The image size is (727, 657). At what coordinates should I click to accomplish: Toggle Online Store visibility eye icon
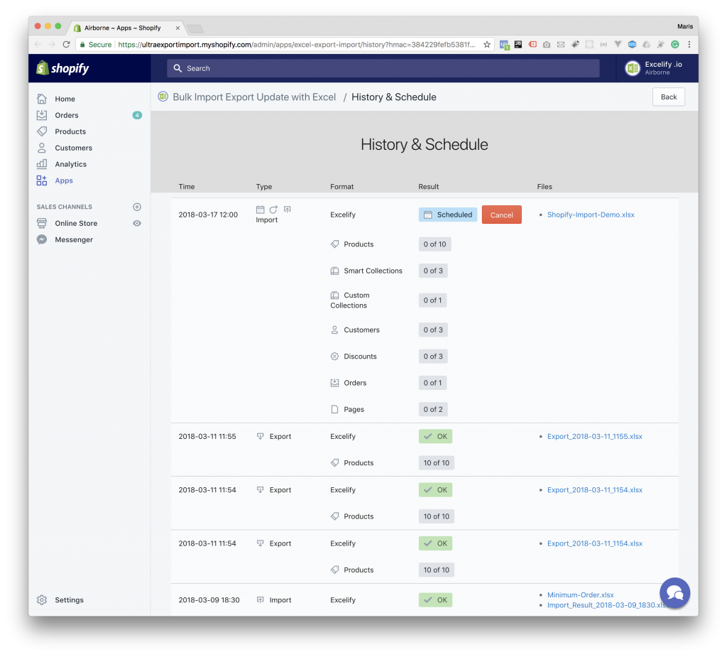point(136,223)
